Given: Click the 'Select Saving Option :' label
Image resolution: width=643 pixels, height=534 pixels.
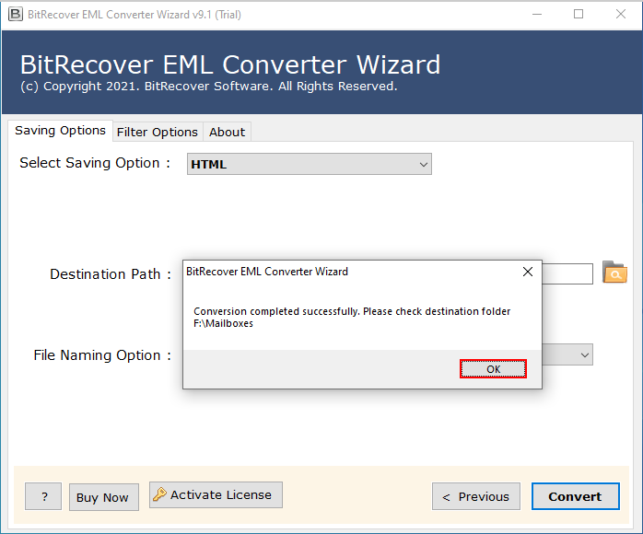Looking at the screenshot, I should pyautogui.click(x=95, y=163).
